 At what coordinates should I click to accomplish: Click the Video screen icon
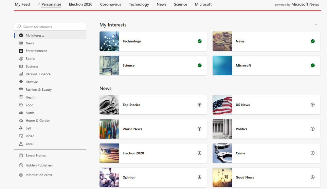21,136
